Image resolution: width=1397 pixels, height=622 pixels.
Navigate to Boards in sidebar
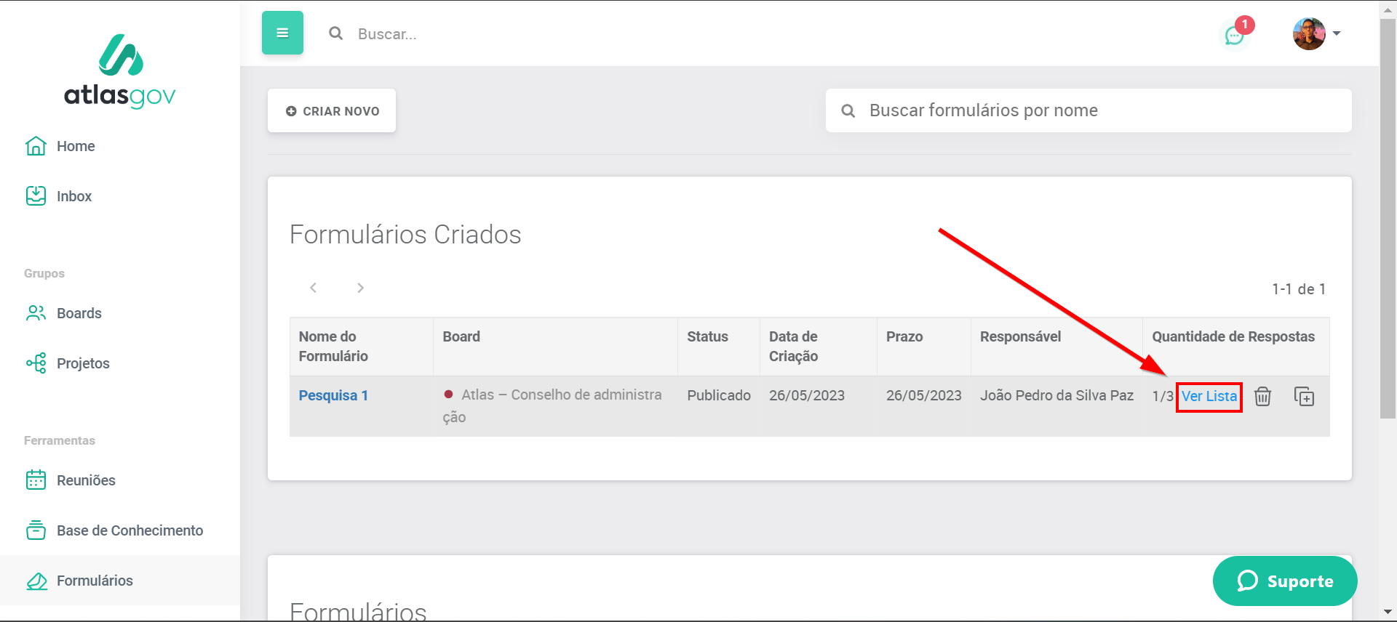79,313
